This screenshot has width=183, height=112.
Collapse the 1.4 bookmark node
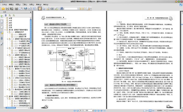[x=8, y=55]
